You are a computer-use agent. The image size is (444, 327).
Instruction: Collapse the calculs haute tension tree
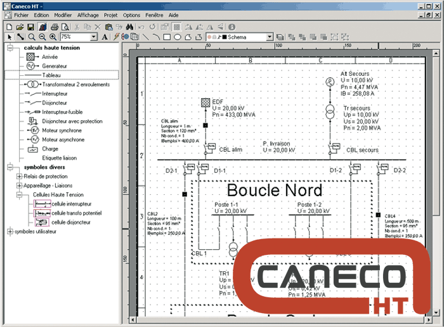(x=10, y=47)
